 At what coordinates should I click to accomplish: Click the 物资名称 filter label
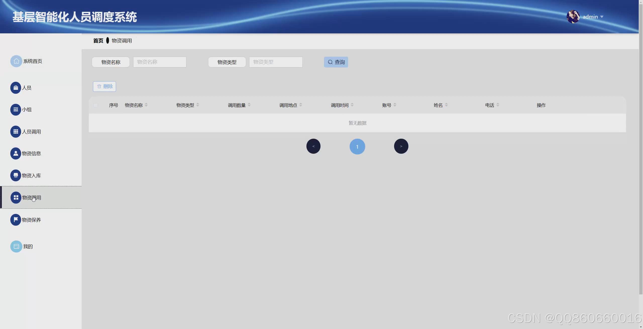click(x=111, y=62)
